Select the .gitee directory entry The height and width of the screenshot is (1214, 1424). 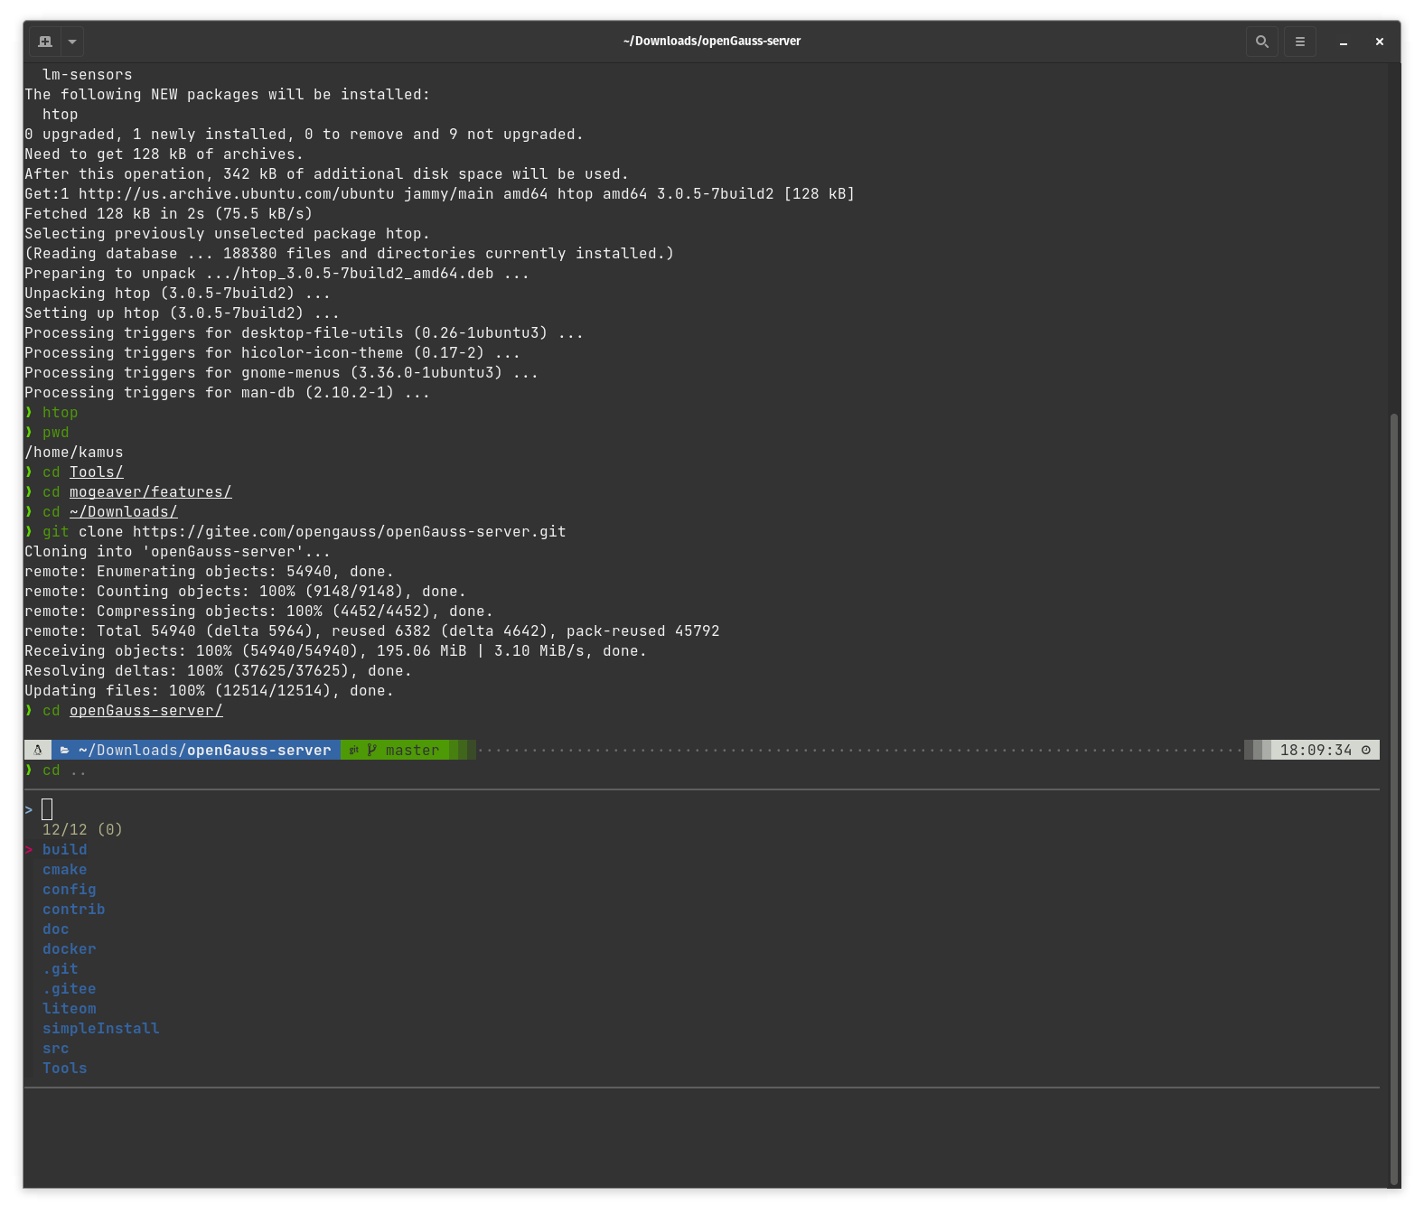click(70, 989)
